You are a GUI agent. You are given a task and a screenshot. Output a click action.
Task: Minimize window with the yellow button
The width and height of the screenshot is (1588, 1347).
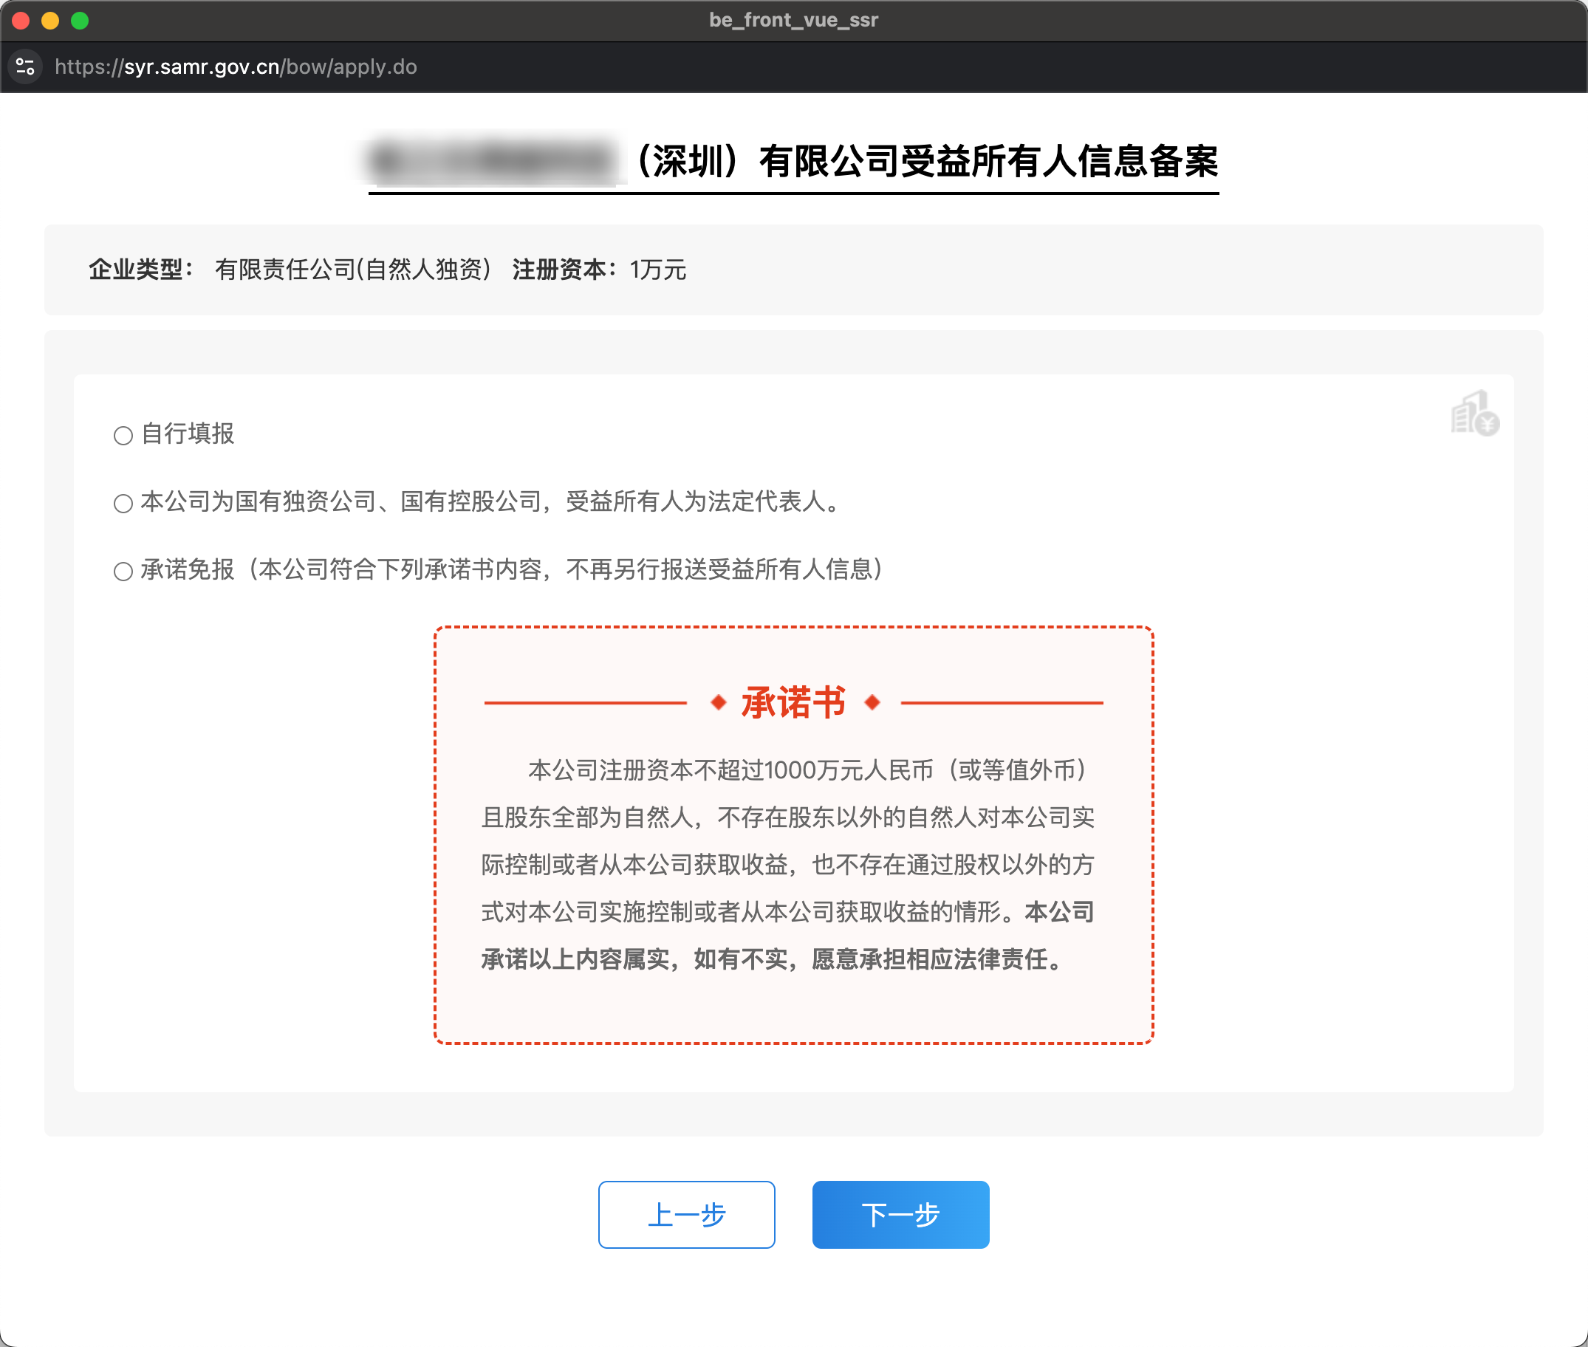pos(50,21)
